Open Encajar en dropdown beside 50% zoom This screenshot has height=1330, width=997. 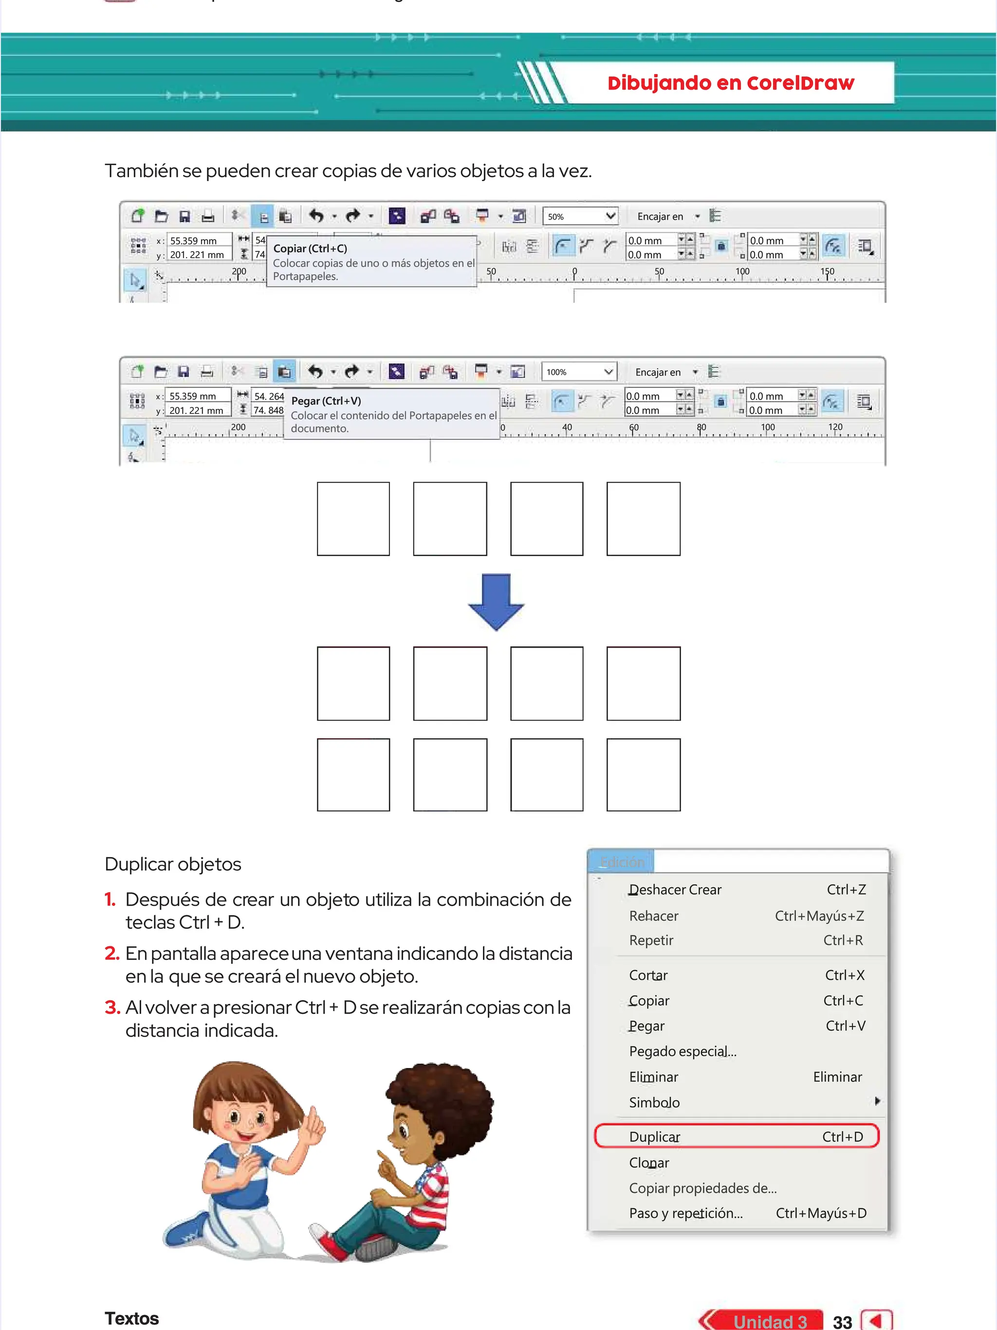coord(698,216)
